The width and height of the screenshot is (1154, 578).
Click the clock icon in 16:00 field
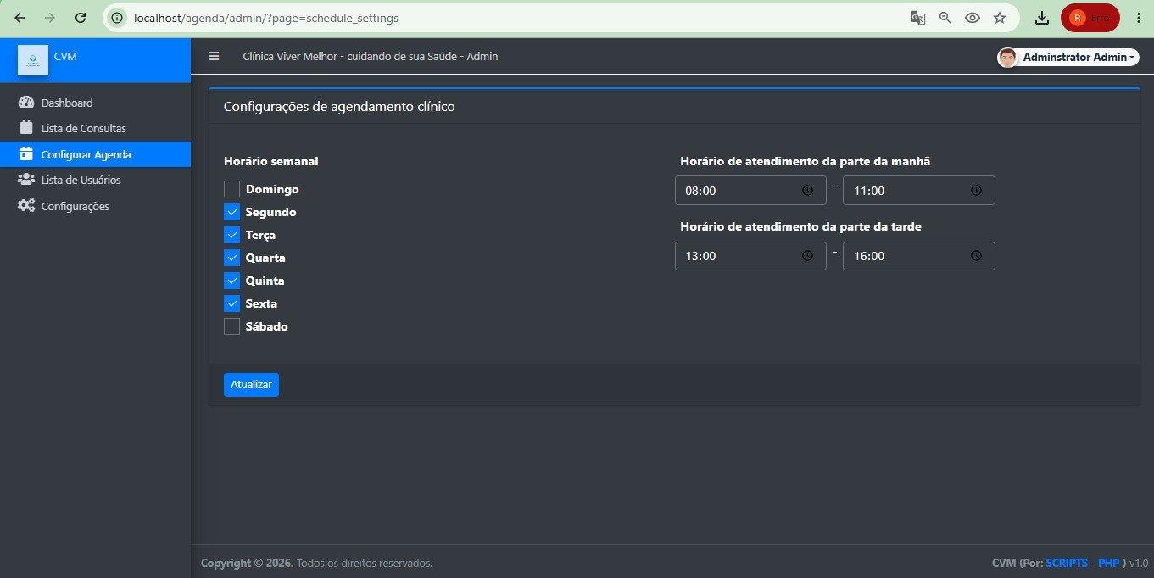pyautogui.click(x=976, y=255)
